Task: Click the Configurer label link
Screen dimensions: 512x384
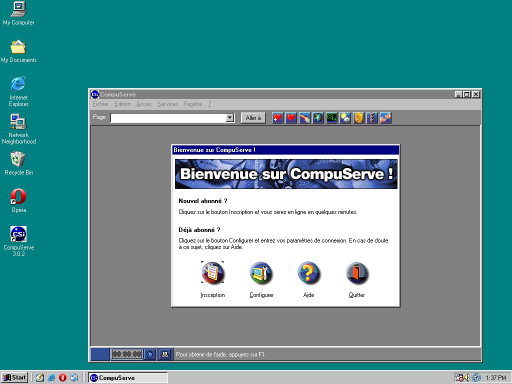Action: (x=261, y=295)
